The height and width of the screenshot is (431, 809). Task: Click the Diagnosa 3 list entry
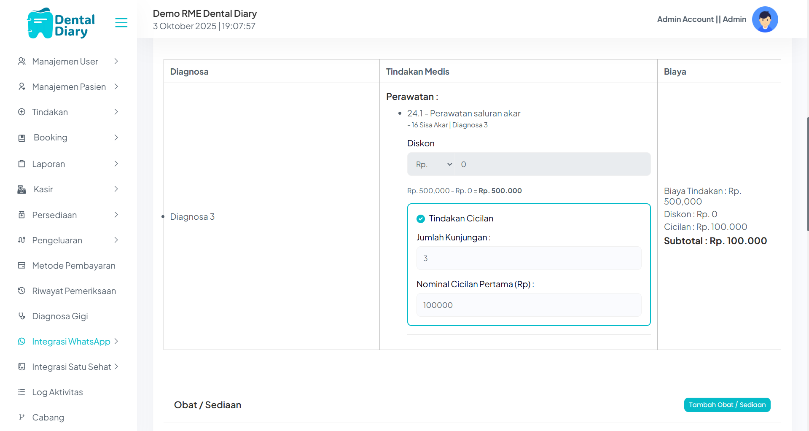click(192, 217)
